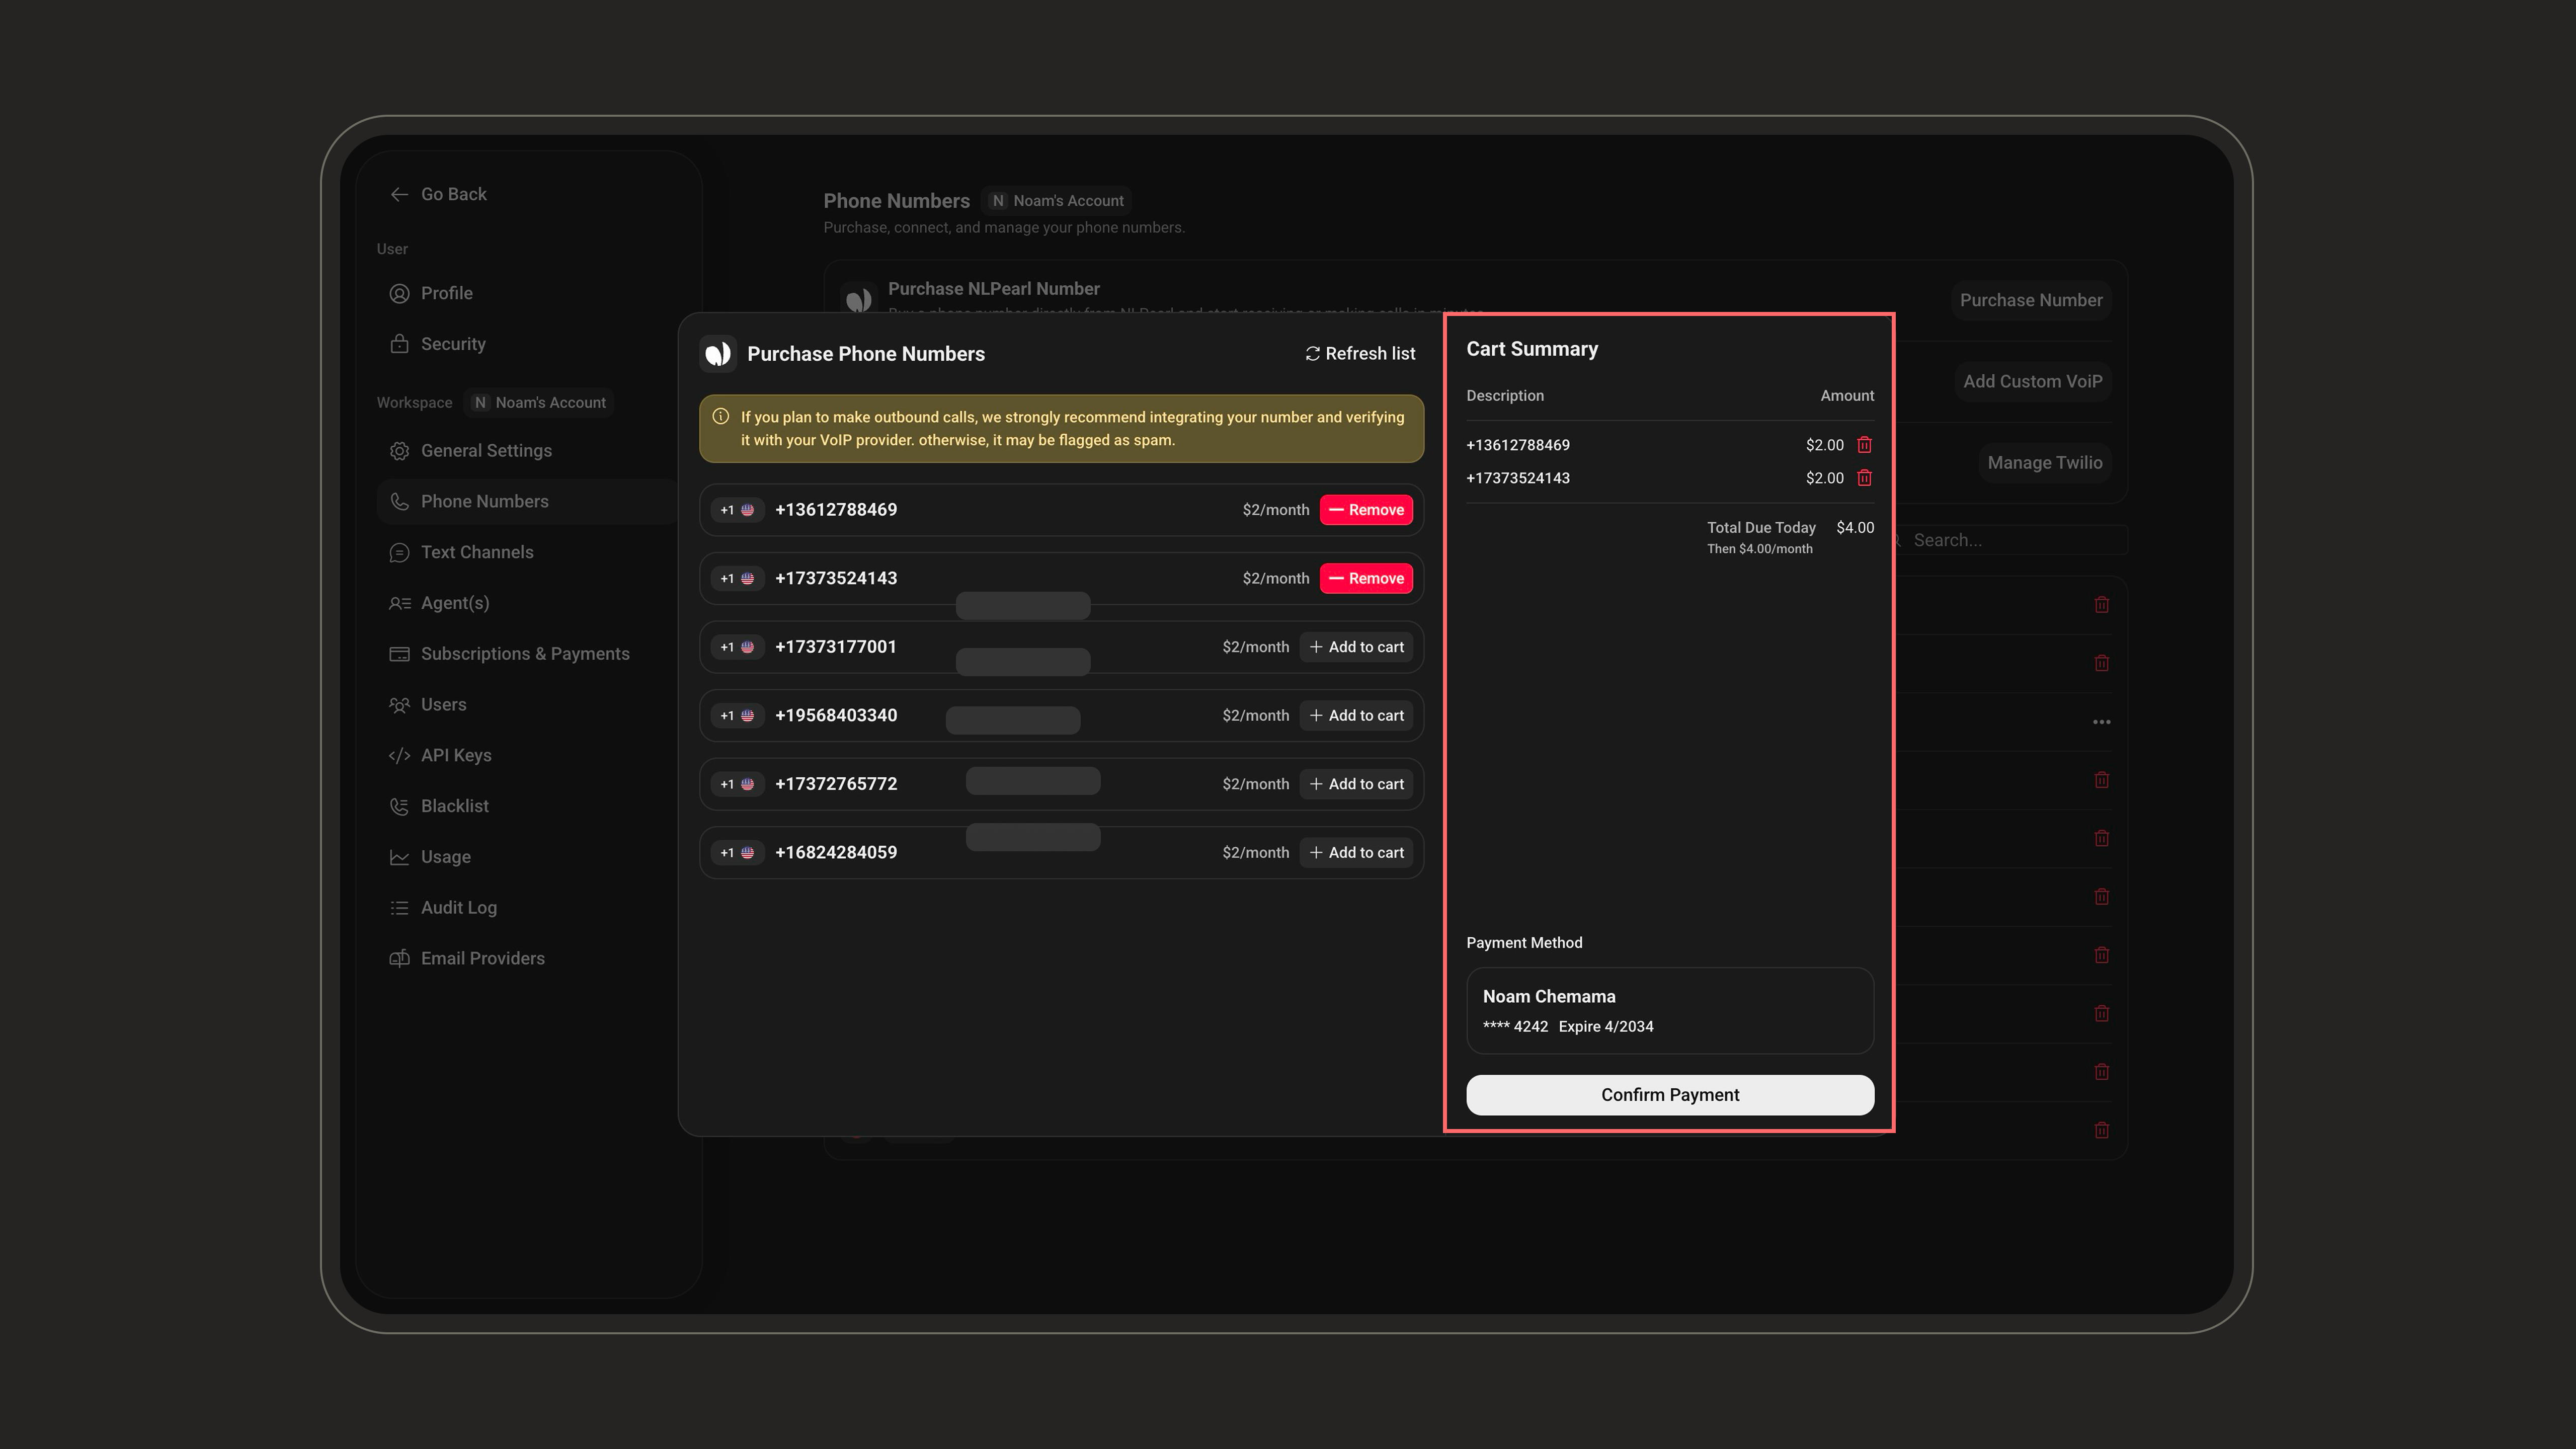Click the Manage Twilio button
Screen dimensions: 2576x1449
pos(2044,463)
